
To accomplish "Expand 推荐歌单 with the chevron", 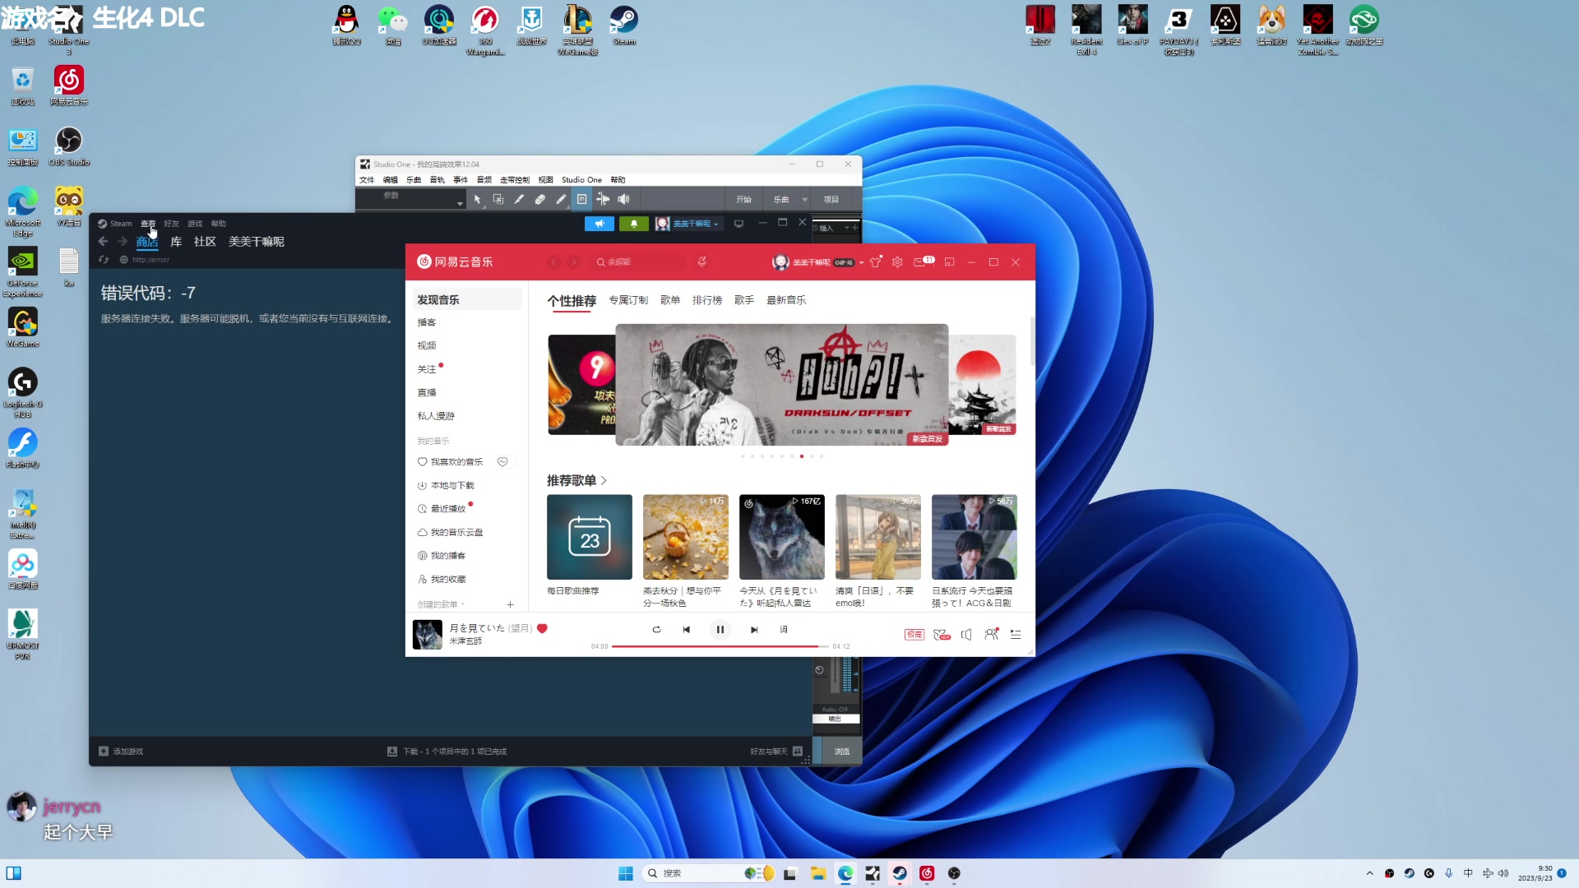I will click(604, 481).
